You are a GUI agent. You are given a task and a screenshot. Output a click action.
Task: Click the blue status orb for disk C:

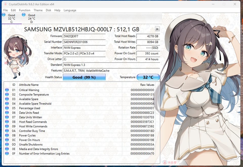4,15
